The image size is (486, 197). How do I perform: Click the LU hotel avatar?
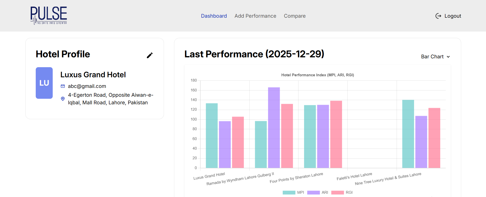point(44,83)
